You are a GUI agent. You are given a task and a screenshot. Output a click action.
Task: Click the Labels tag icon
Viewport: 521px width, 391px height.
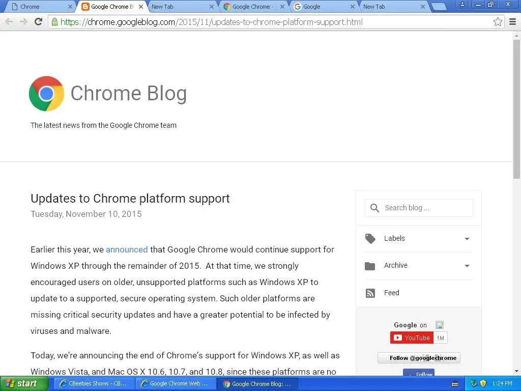pos(370,238)
